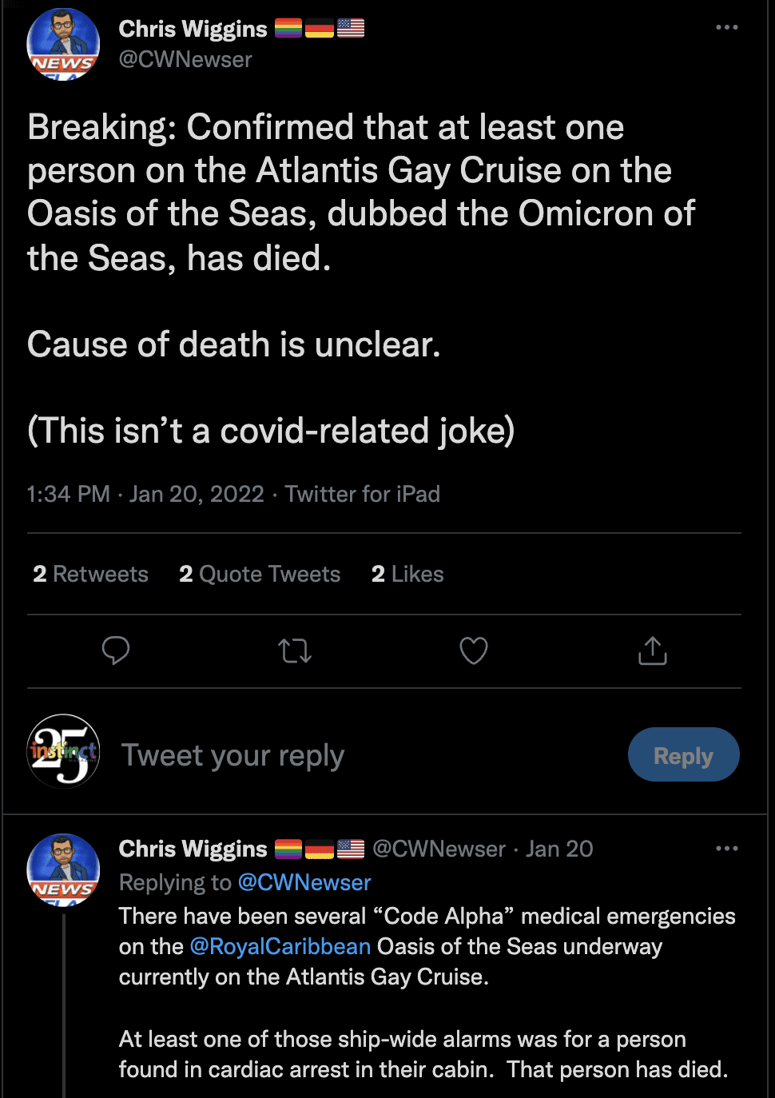The height and width of the screenshot is (1098, 775).
Task: Click the @CWNewser 'Replying to' link
Action: click(x=304, y=882)
